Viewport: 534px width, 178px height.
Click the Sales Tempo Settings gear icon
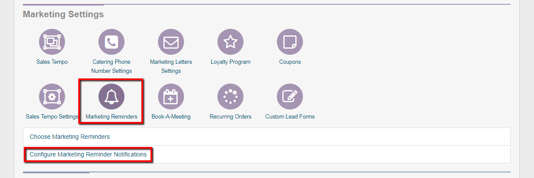point(52,97)
